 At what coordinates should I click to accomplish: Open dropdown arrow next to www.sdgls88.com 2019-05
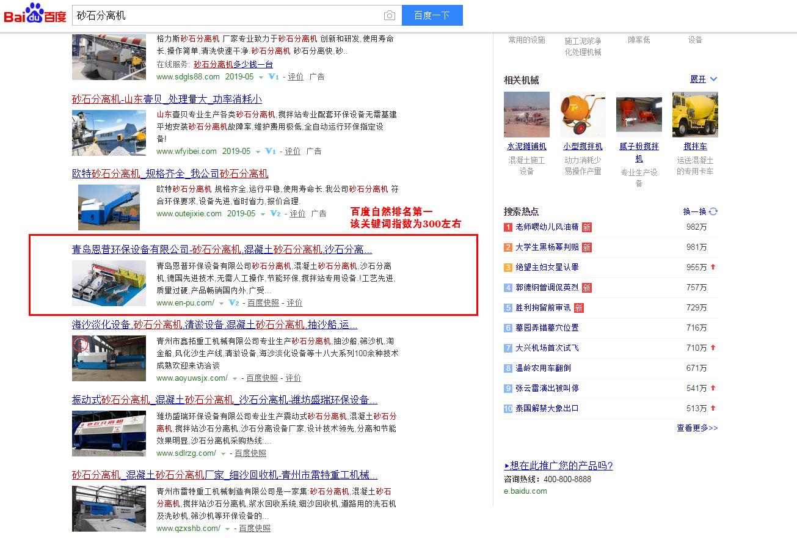261,77
